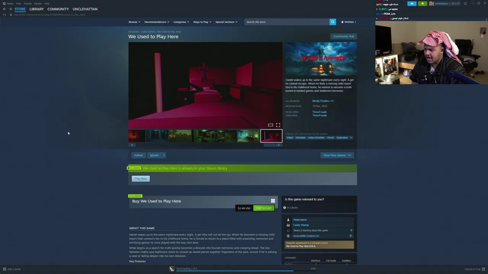This screenshot has height=274, width=488.
Task: Open the Games menu
Action: [38, 3]
